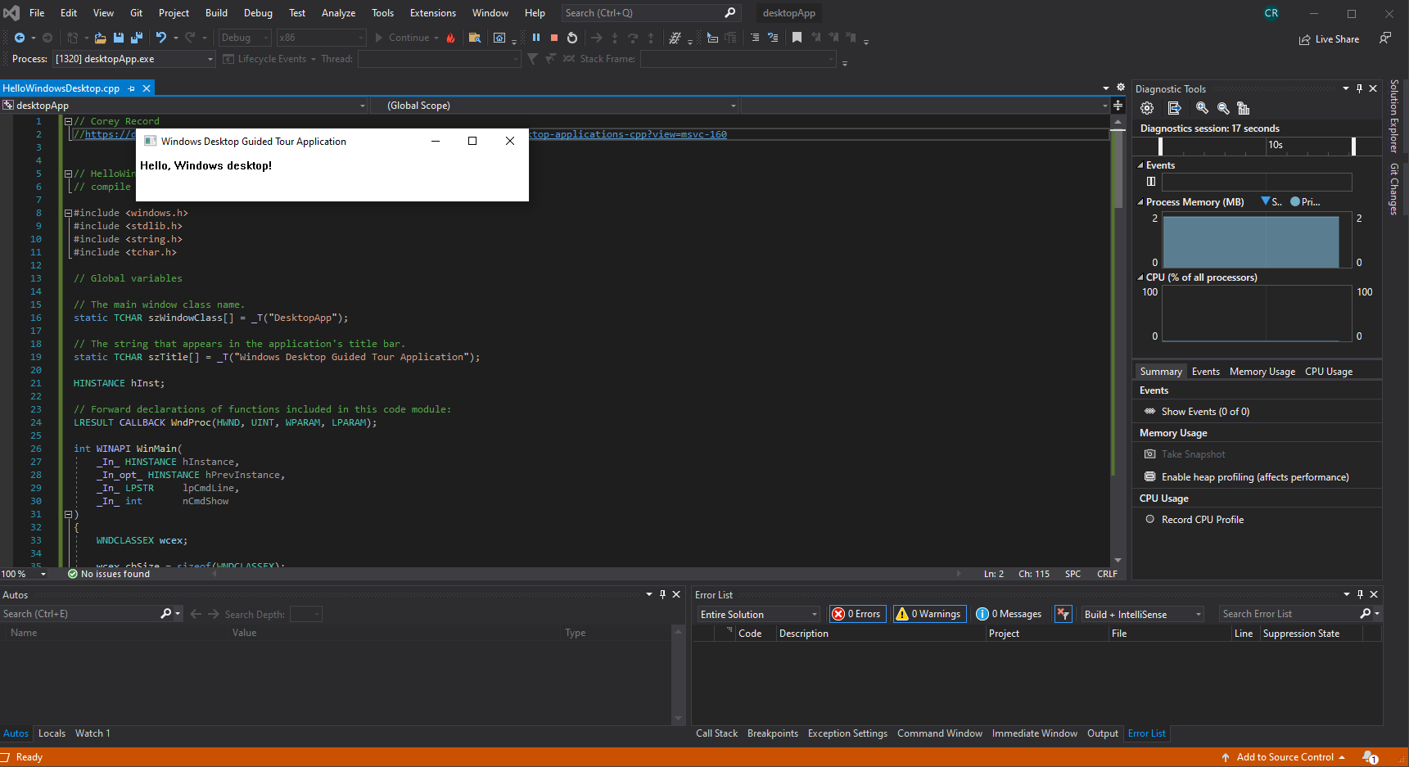Viewport: 1409px width, 767px height.
Task: Click the code editor vertical scrollbar thumb
Action: 1118,168
